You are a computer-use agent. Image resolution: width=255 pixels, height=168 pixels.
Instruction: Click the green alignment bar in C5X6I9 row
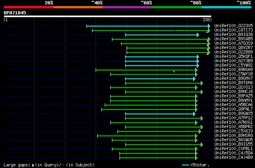[x=159, y=132]
